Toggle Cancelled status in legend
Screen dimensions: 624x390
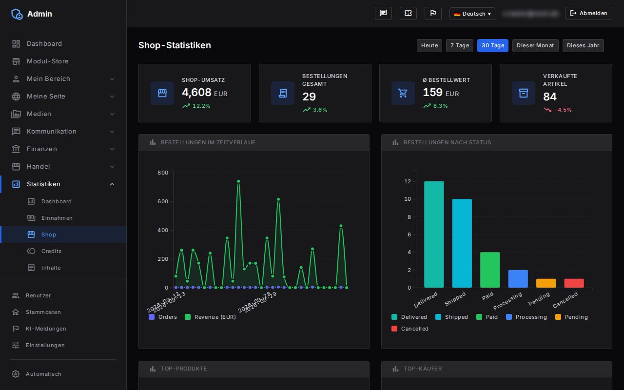pos(410,329)
